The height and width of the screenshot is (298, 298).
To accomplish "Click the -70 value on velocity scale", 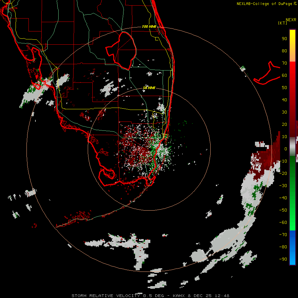I will click(283, 235).
